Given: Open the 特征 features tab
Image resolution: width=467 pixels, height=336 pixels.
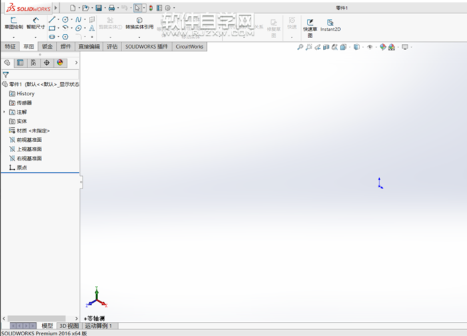Looking at the screenshot, I should (10, 47).
